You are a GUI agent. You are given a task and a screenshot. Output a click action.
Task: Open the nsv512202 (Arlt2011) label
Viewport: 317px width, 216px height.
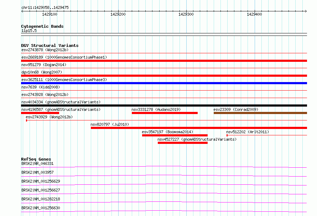point(248,132)
